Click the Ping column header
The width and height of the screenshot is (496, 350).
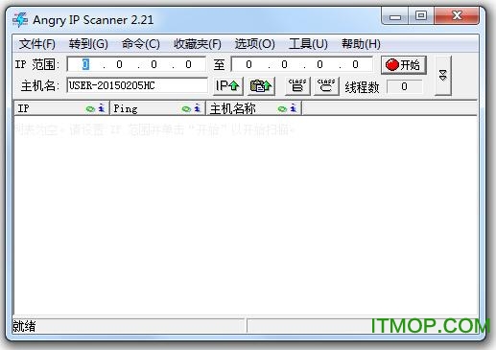point(157,108)
